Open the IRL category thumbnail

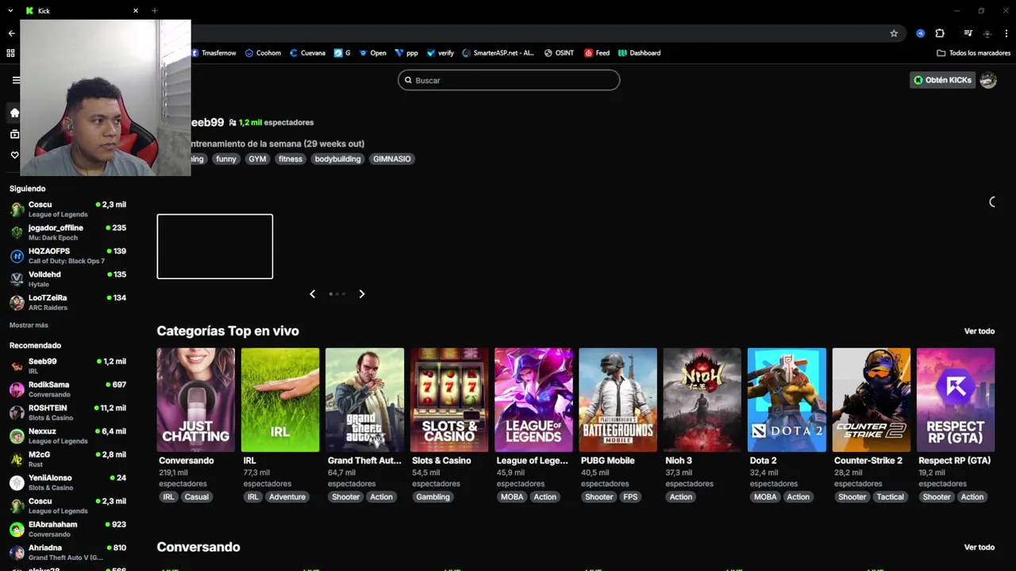coord(280,400)
